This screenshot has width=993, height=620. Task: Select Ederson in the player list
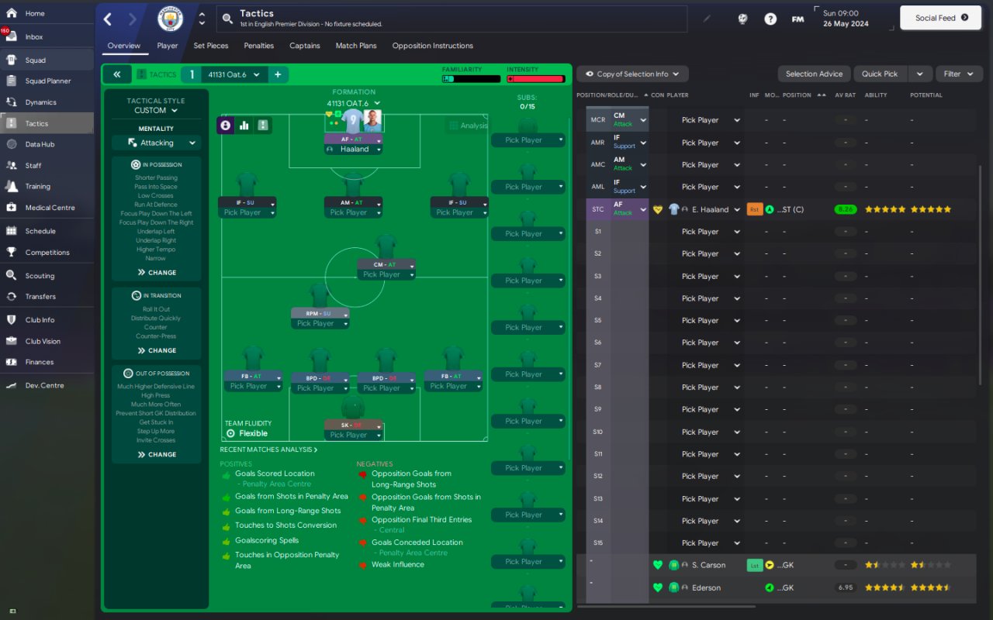(705, 587)
